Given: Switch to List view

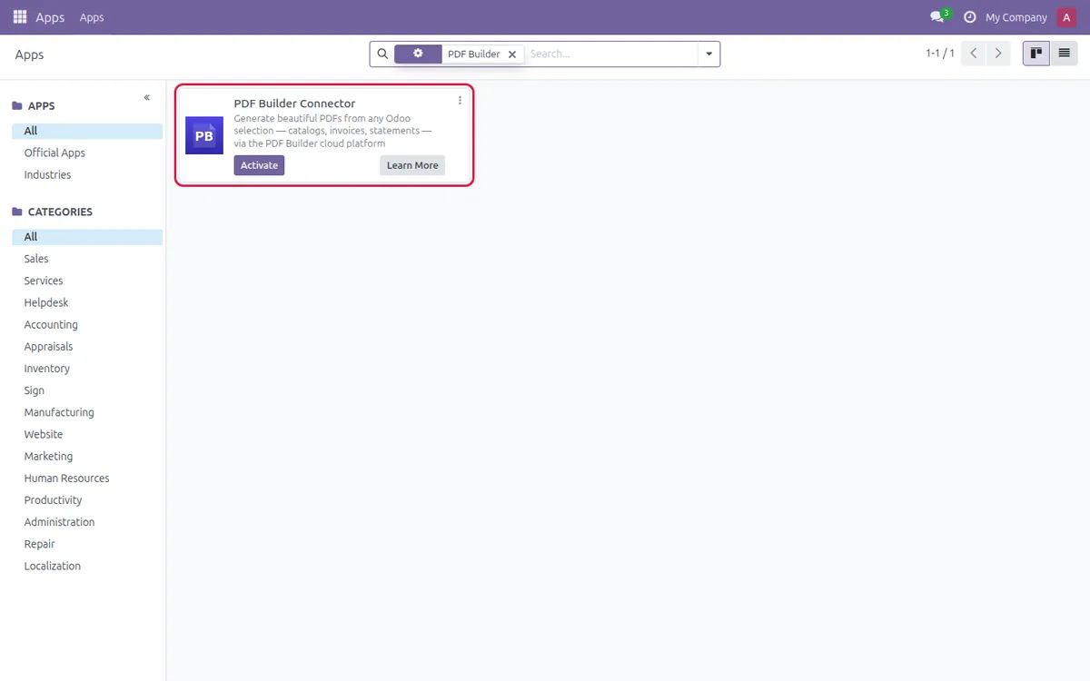Looking at the screenshot, I should coord(1064,54).
